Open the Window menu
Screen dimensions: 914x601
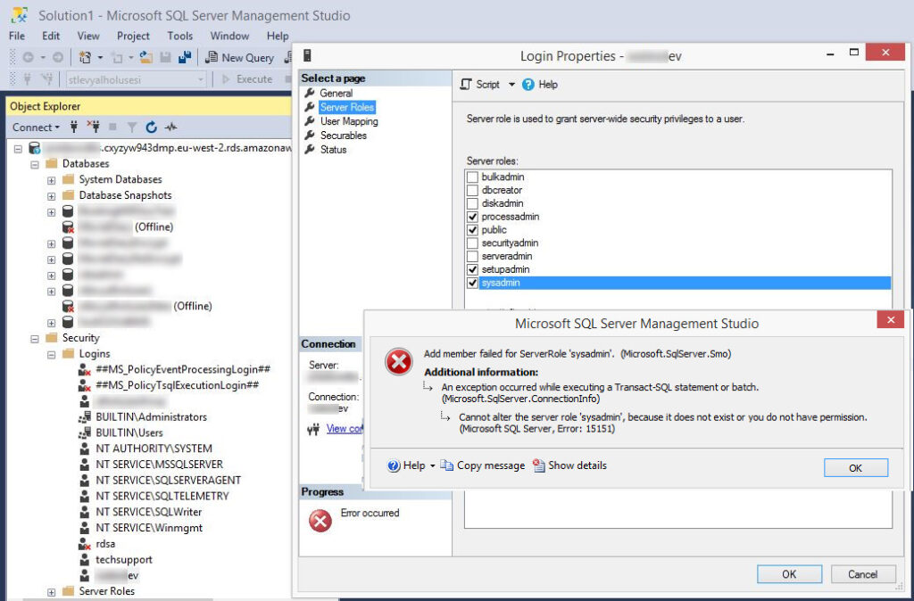(x=229, y=36)
